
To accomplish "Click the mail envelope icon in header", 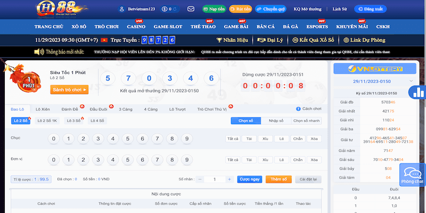I will click(x=191, y=9).
